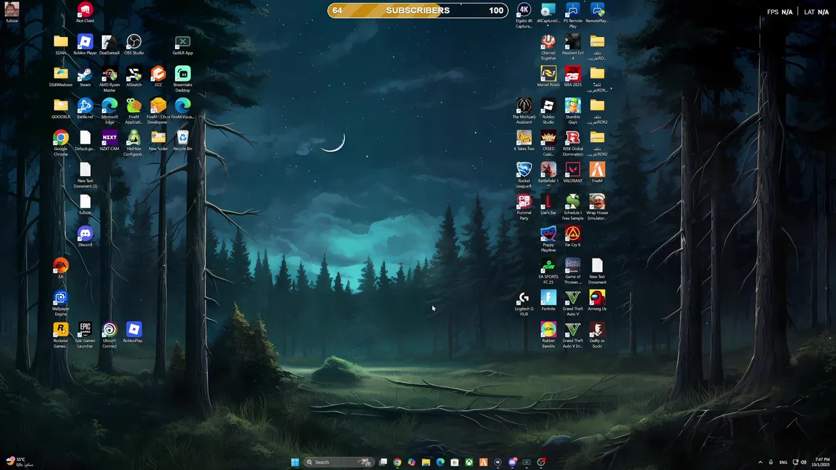Image resolution: width=836 pixels, height=470 pixels.
Task: Select the Steam desktop shortcut
Action: [85, 77]
